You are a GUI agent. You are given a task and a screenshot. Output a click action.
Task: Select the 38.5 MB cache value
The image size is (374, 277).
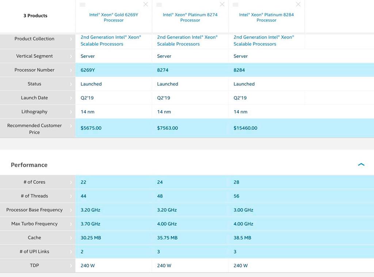(x=242, y=238)
